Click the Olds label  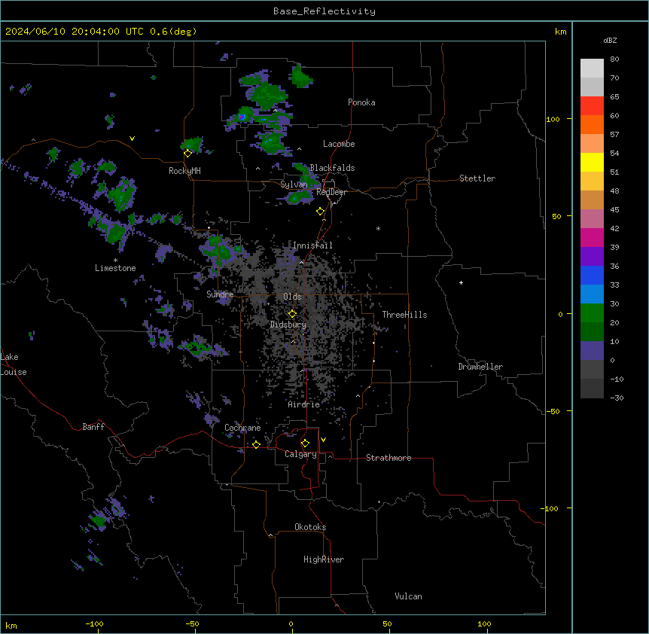(x=292, y=297)
